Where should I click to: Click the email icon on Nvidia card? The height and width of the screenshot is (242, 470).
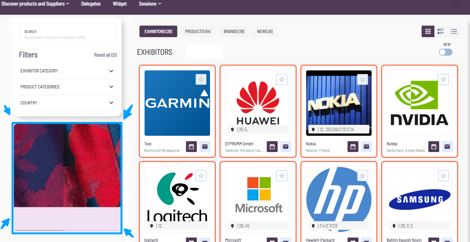[447, 147]
